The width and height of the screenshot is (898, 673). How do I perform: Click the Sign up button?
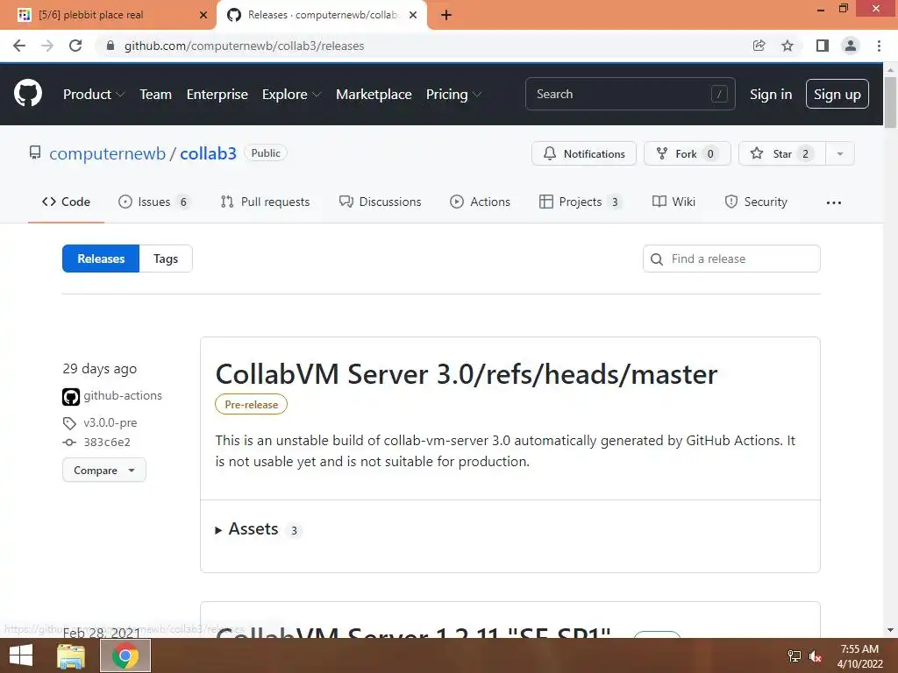pyautogui.click(x=837, y=94)
